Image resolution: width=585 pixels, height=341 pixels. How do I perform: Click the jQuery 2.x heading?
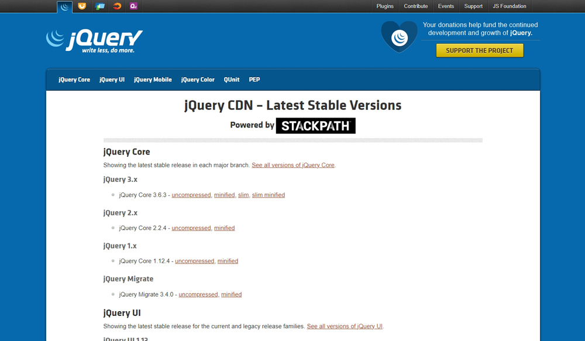120,213
